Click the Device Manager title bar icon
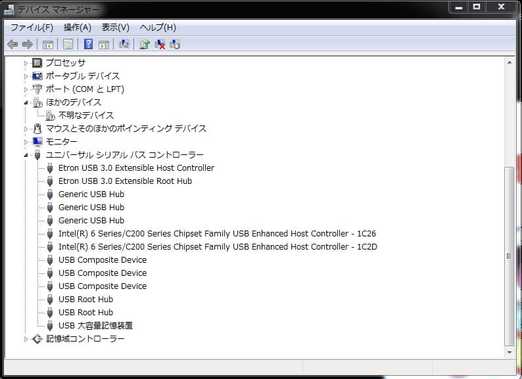This screenshot has height=379, width=522. point(9,9)
